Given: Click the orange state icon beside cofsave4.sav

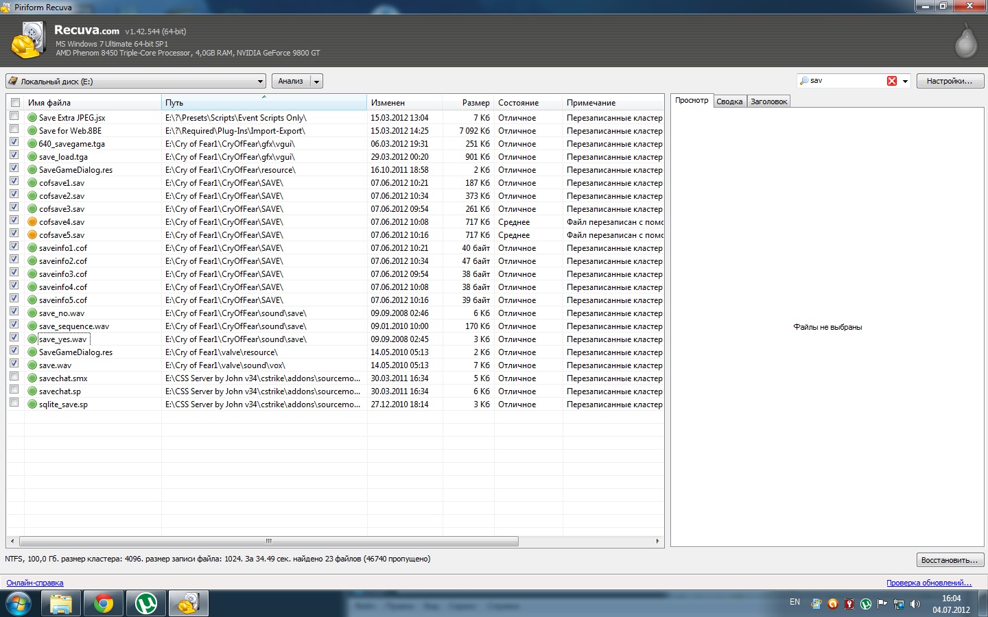Looking at the screenshot, I should (x=32, y=222).
